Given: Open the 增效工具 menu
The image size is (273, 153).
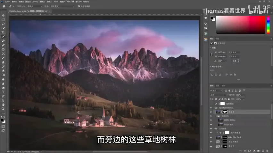Looking at the screenshot, I should 70,2.
